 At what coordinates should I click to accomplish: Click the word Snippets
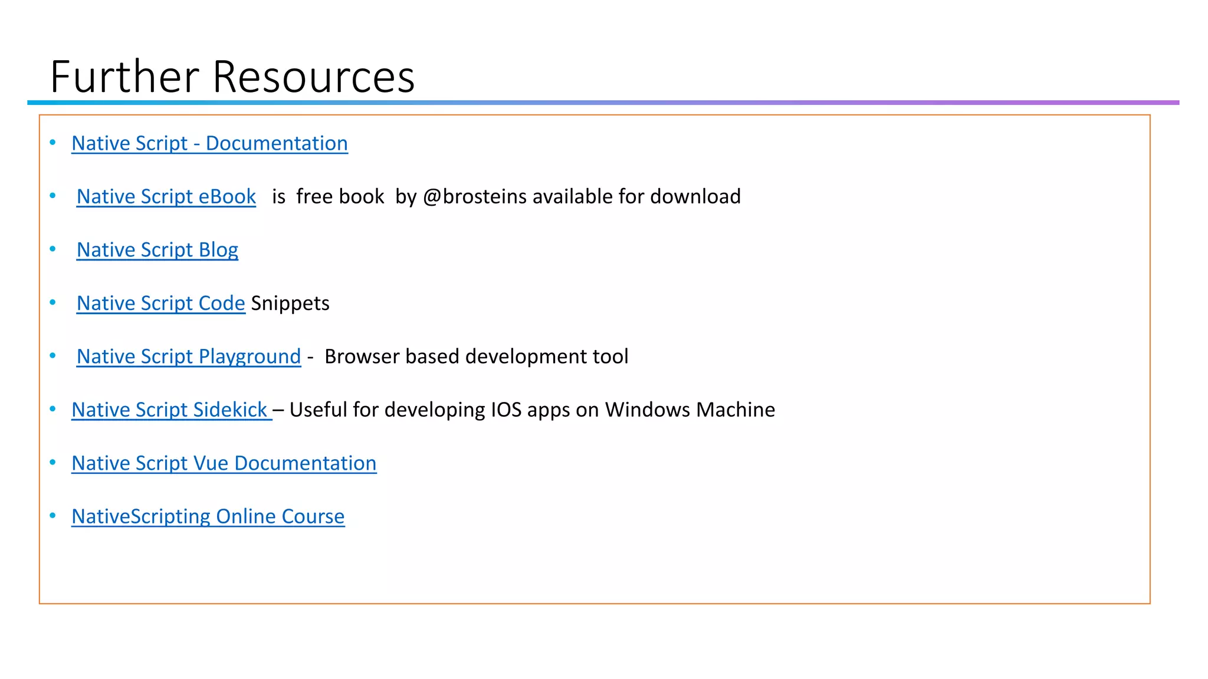tap(290, 303)
